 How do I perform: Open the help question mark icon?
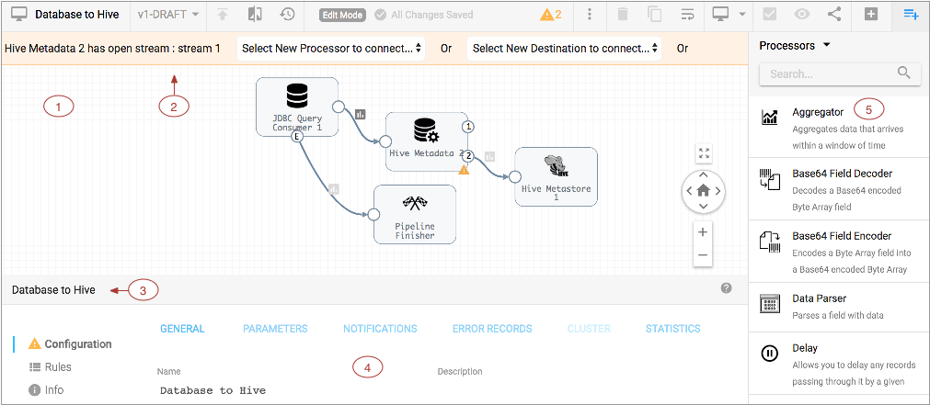(726, 288)
